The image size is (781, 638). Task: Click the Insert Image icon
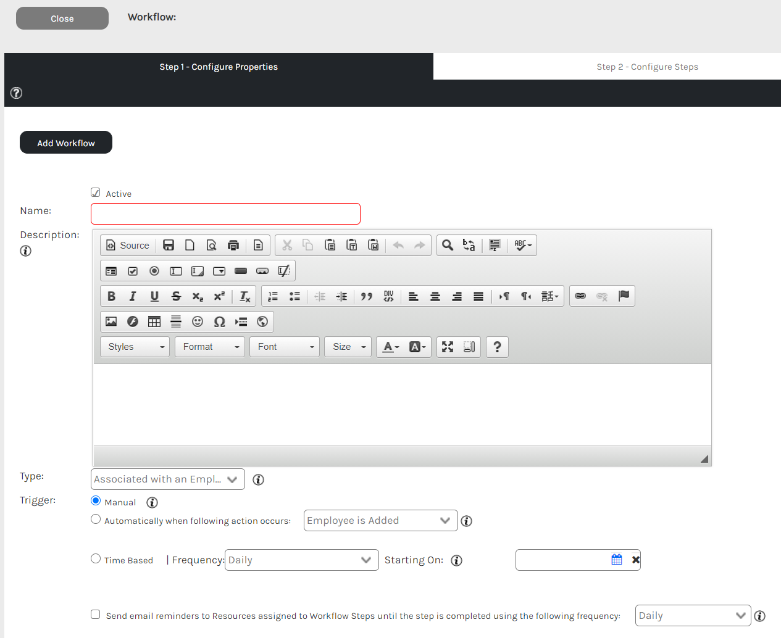click(111, 321)
